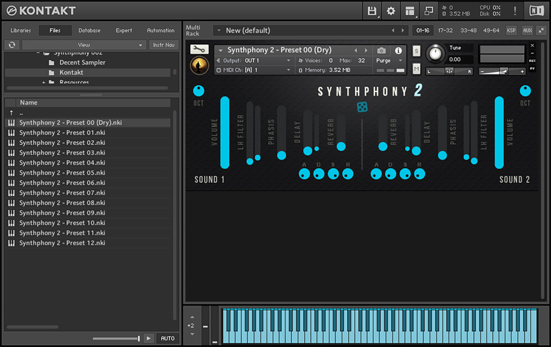
Task: Adjust Sound 2 Volume slider
Action: [499, 132]
